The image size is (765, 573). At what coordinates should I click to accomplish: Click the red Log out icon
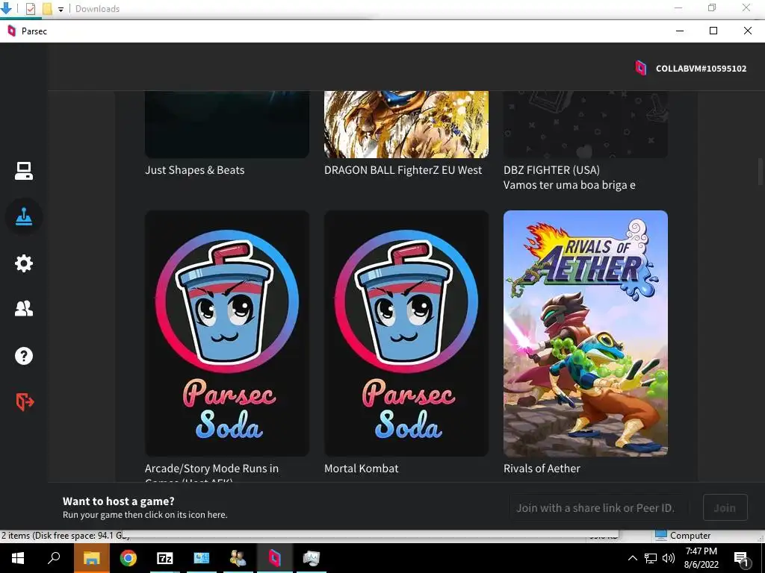(x=25, y=402)
